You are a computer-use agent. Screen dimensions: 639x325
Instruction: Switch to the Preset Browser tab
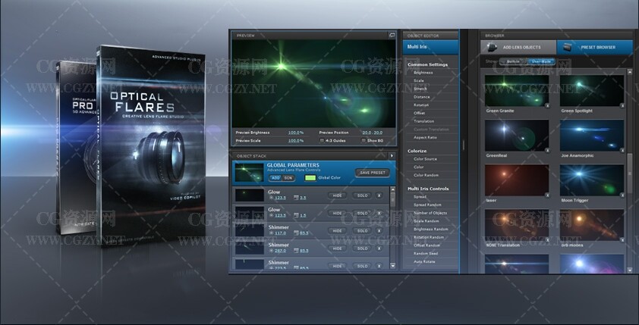(592, 48)
